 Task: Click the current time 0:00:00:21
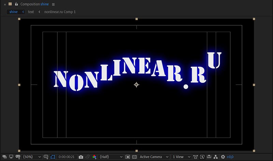[66, 157]
